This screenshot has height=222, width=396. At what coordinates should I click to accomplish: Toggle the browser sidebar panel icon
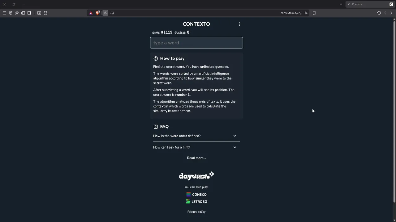(x=29, y=13)
